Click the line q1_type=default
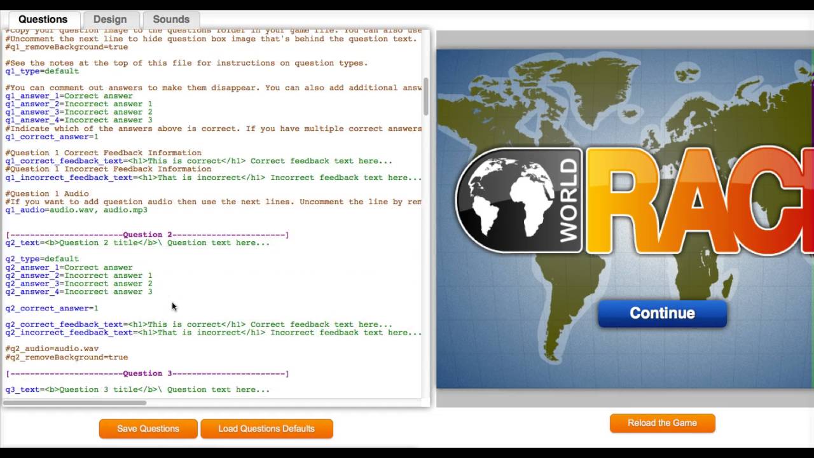Viewport: 814px width, 458px height. [x=42, y=71]
